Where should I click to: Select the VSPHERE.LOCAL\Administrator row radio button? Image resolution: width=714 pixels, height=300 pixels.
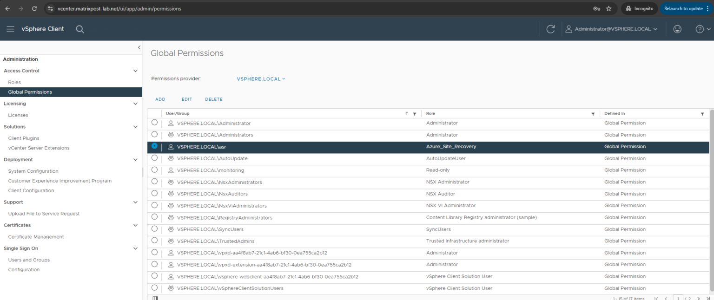tap(154, 123)
